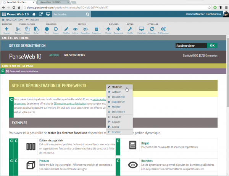Viewport: 229px width, 176px height.
Task: Open the Bannières link
Action: coord(147,161)
